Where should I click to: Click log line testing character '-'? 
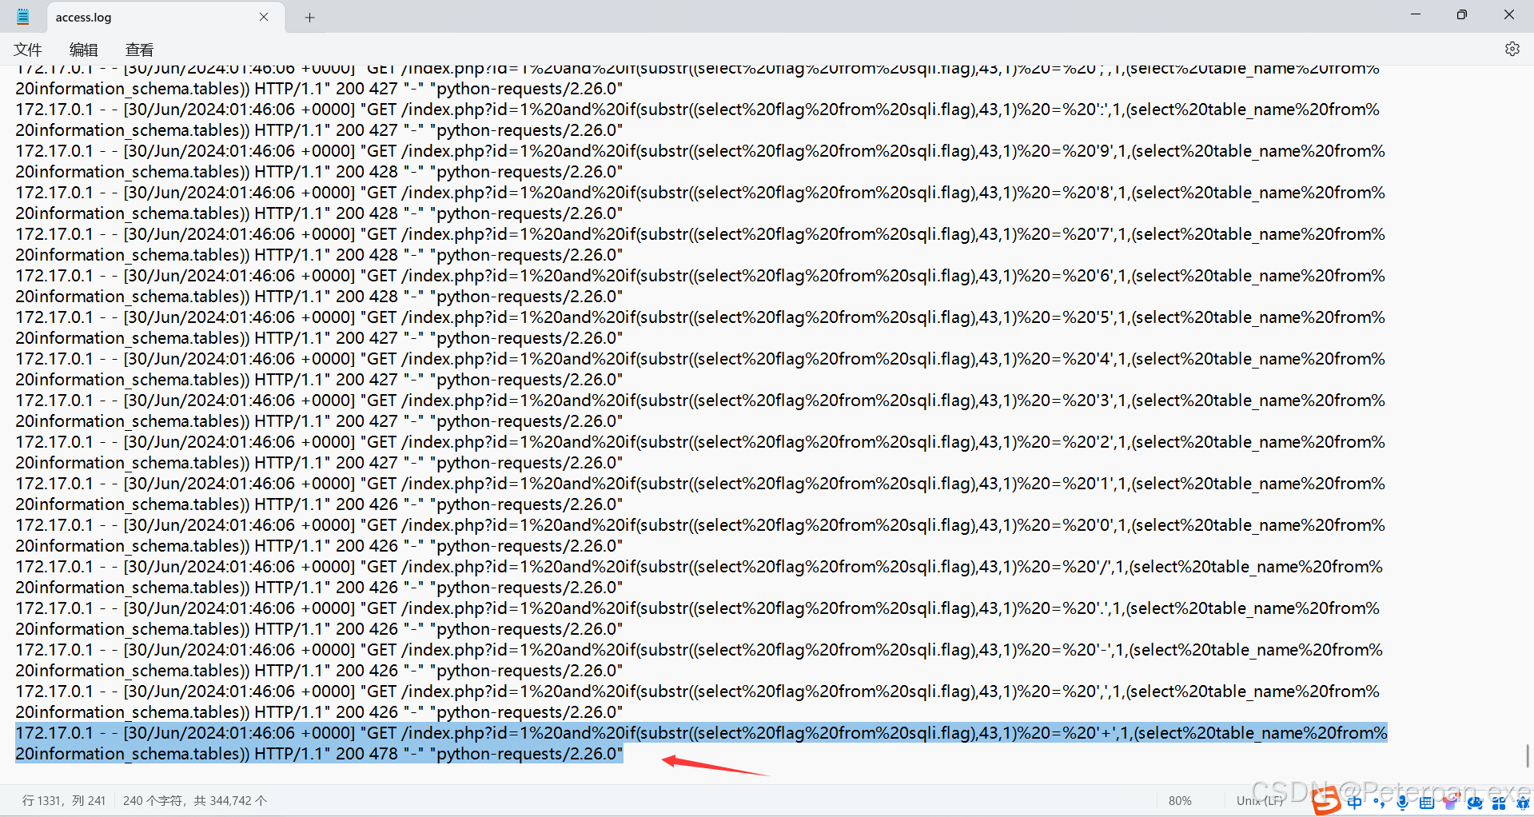pos(700,660)
